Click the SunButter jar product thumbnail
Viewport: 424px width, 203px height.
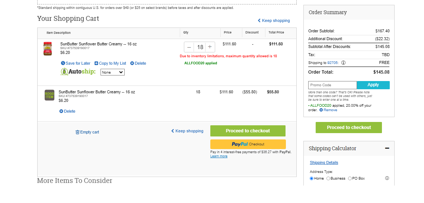pos(48,49)
